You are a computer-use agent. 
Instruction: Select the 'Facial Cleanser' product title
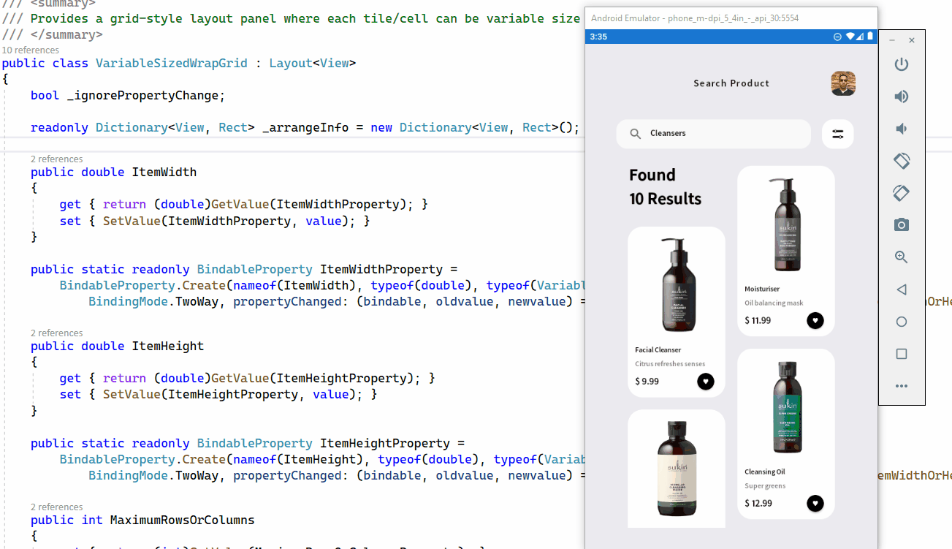click(x=658, y=349)
